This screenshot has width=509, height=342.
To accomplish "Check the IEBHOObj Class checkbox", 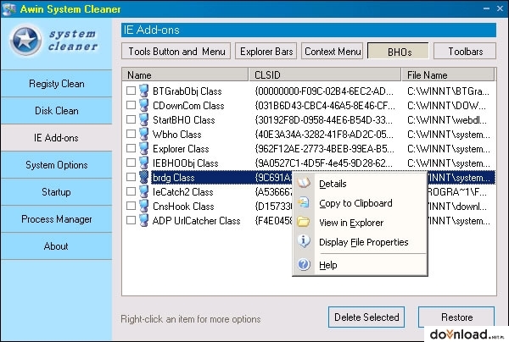I will click(x=131, y=163).
